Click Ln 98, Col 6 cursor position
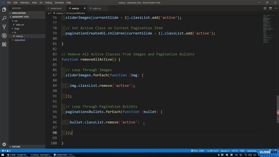Image resolution: width=279 pixels, height=157 pixels. point(213,151)
